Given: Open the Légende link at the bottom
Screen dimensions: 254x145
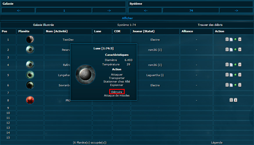Looking at the screenshot, I should point(217,143).
